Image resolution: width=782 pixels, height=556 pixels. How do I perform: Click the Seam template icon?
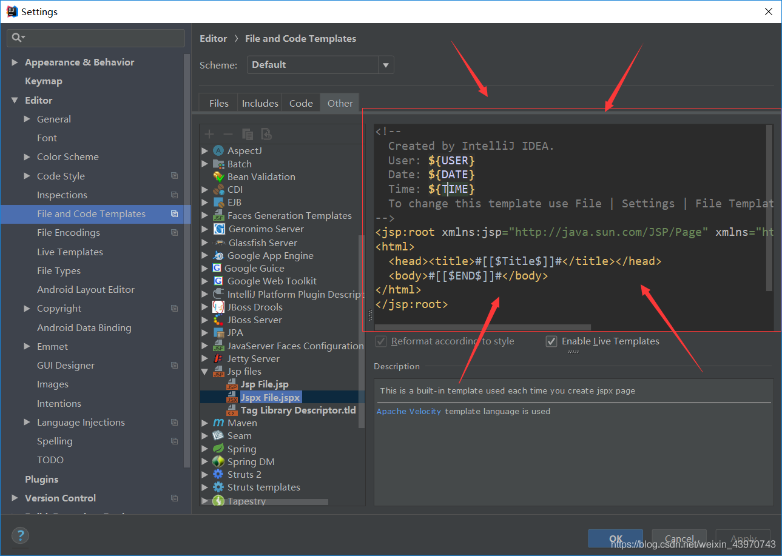[218, 435]
